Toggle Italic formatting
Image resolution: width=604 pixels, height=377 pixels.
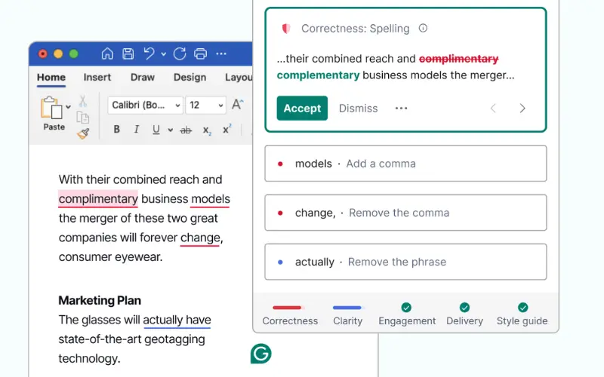(136, 130)
